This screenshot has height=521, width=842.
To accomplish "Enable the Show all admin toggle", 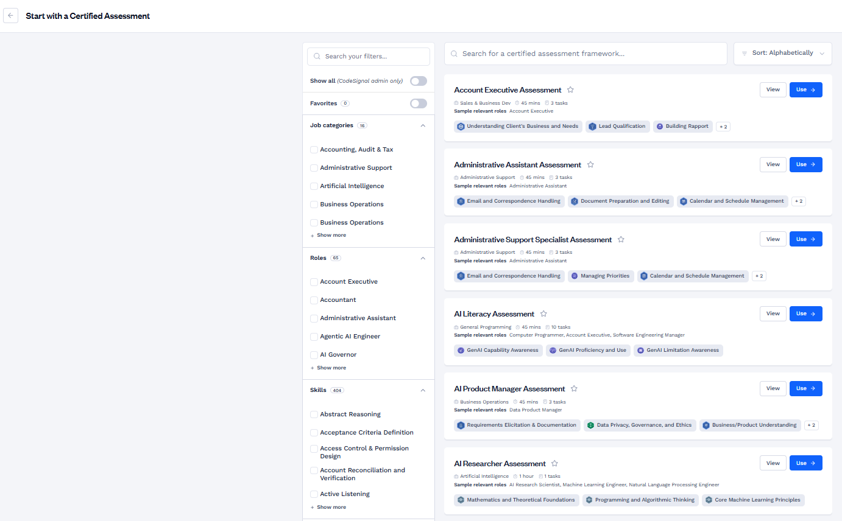I will [x=418, y=81].
